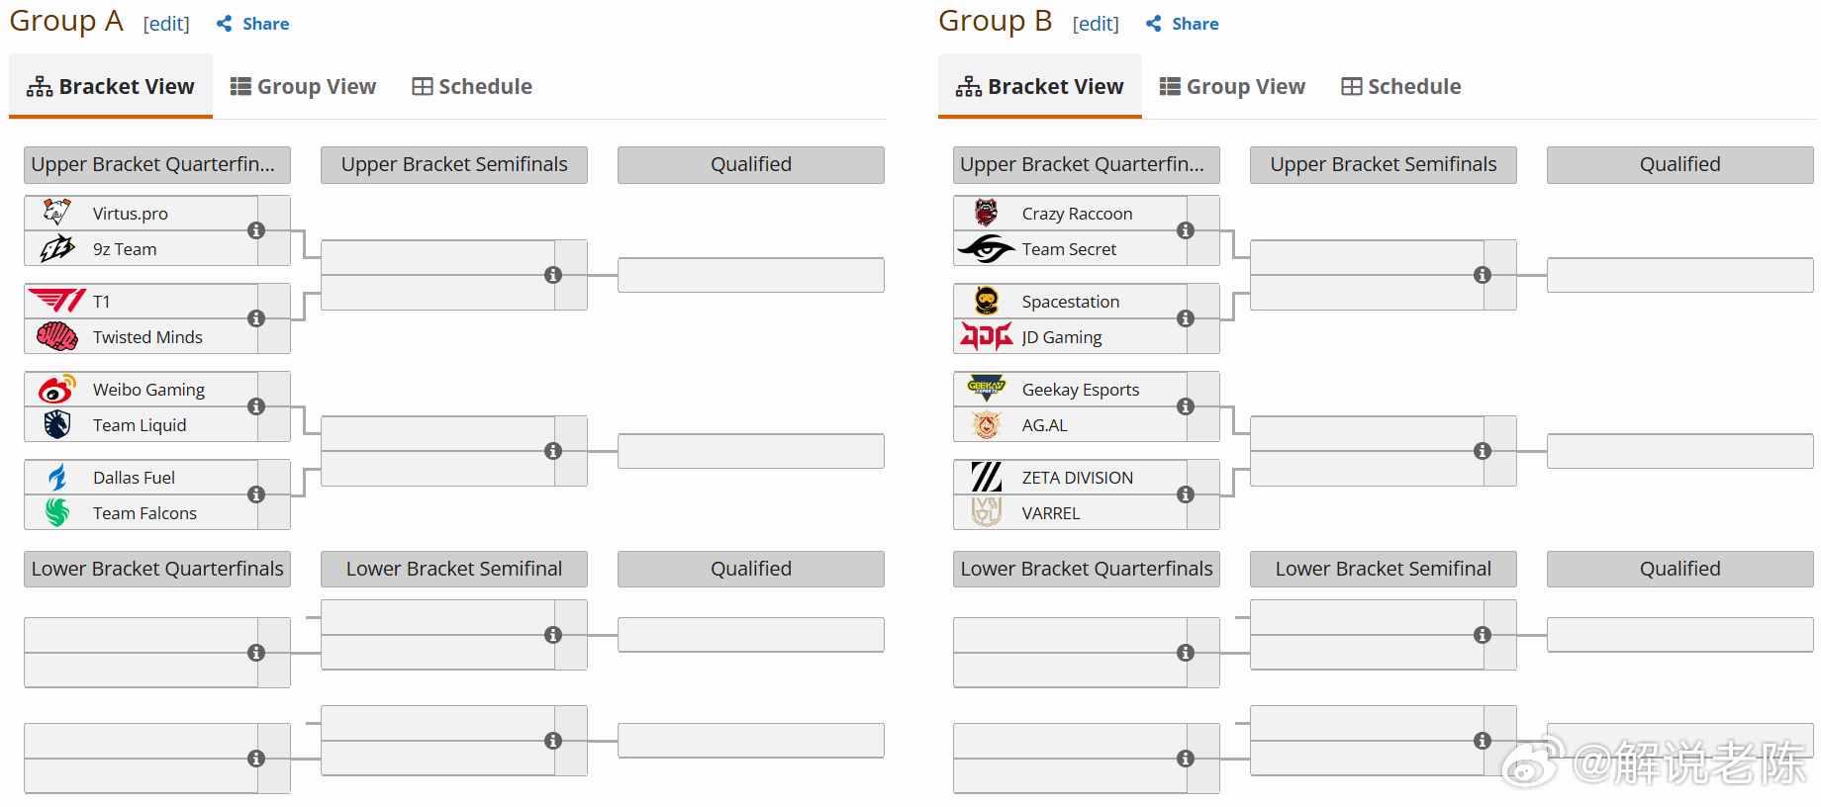Switch Group B to Group View tab
The image size is (1821, 807).
[1232, 87]
